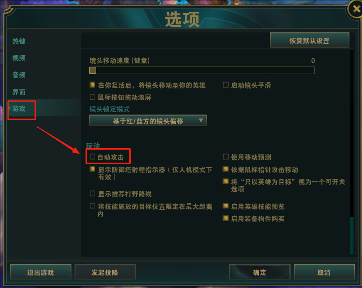The image size is (362, 288).
Task: Expand the 镜头锁定模式 dropdown
Action: [x=148, y=120]
